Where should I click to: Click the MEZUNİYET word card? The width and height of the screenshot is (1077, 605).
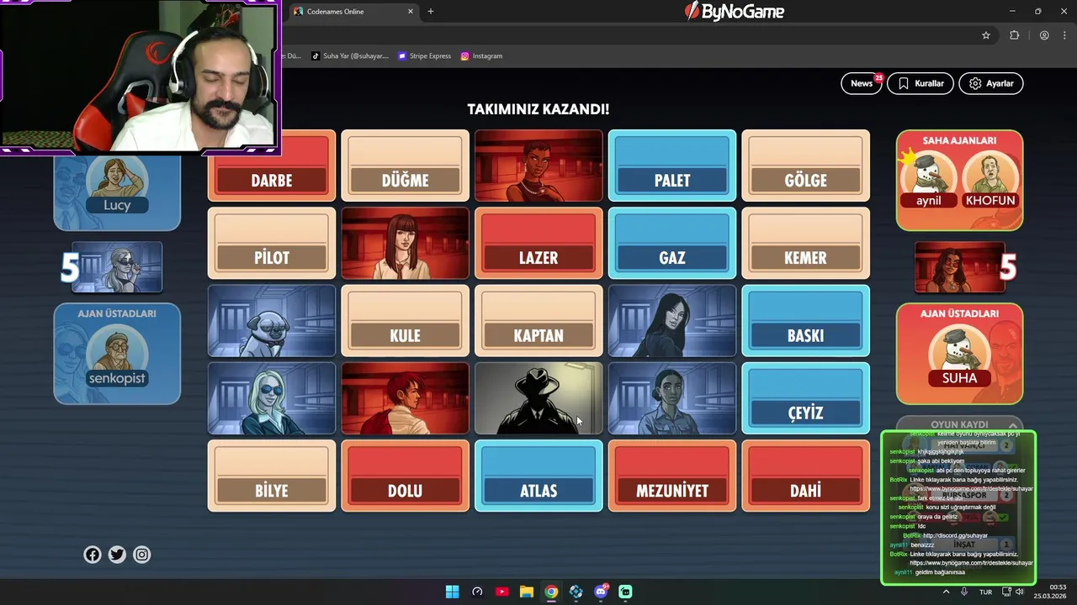point(672,476)
